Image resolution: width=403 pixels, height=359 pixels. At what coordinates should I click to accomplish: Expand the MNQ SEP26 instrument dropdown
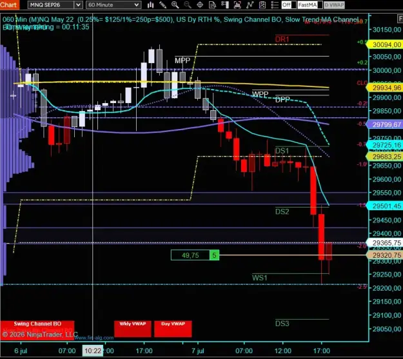[x=55, y=5]
